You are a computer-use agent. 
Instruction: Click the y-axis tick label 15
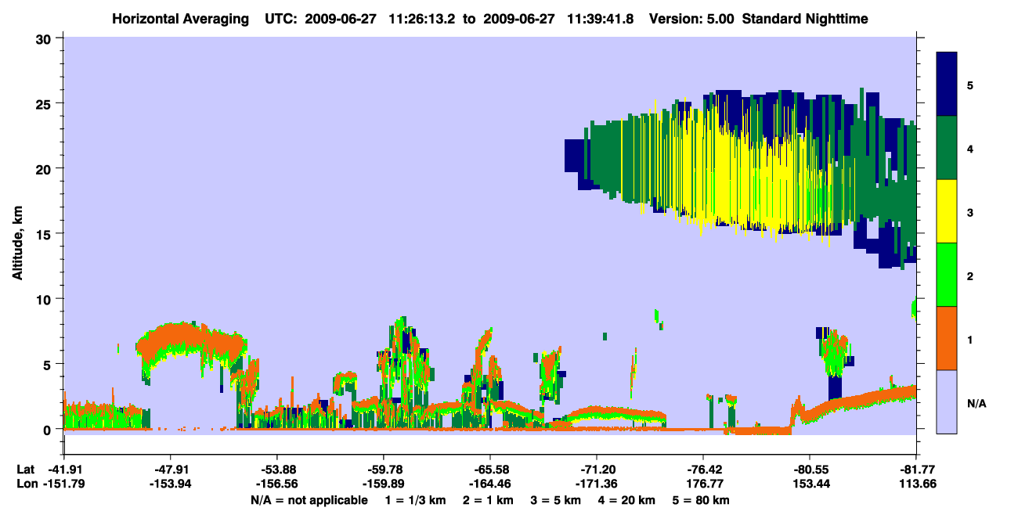tap(45, 234)
